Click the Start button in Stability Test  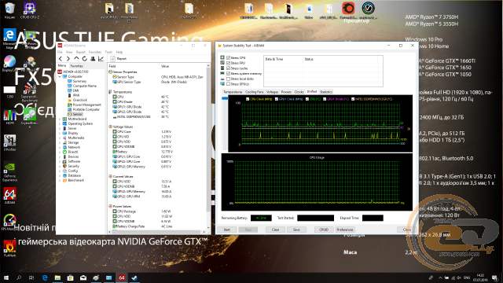point(227,230)
